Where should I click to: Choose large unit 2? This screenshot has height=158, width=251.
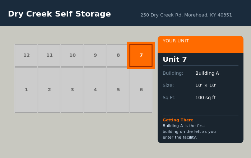pyautogui.click(x=49, y=90)
